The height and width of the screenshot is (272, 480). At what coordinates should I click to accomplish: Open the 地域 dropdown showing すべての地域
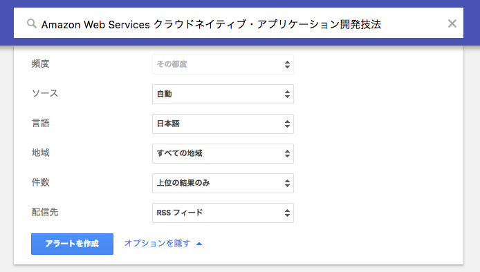223,153
